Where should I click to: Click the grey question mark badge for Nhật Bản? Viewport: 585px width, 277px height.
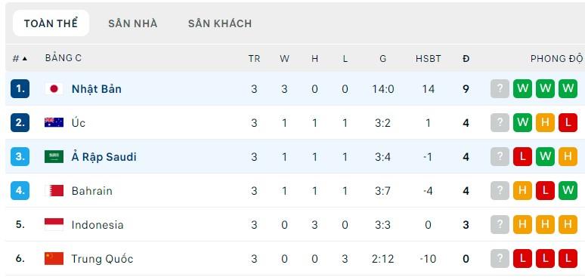pyautogui.click(x=500, y=89)
